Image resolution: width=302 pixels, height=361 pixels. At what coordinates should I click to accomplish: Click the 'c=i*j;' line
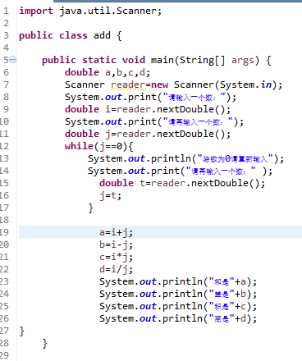tap(116, 258)
